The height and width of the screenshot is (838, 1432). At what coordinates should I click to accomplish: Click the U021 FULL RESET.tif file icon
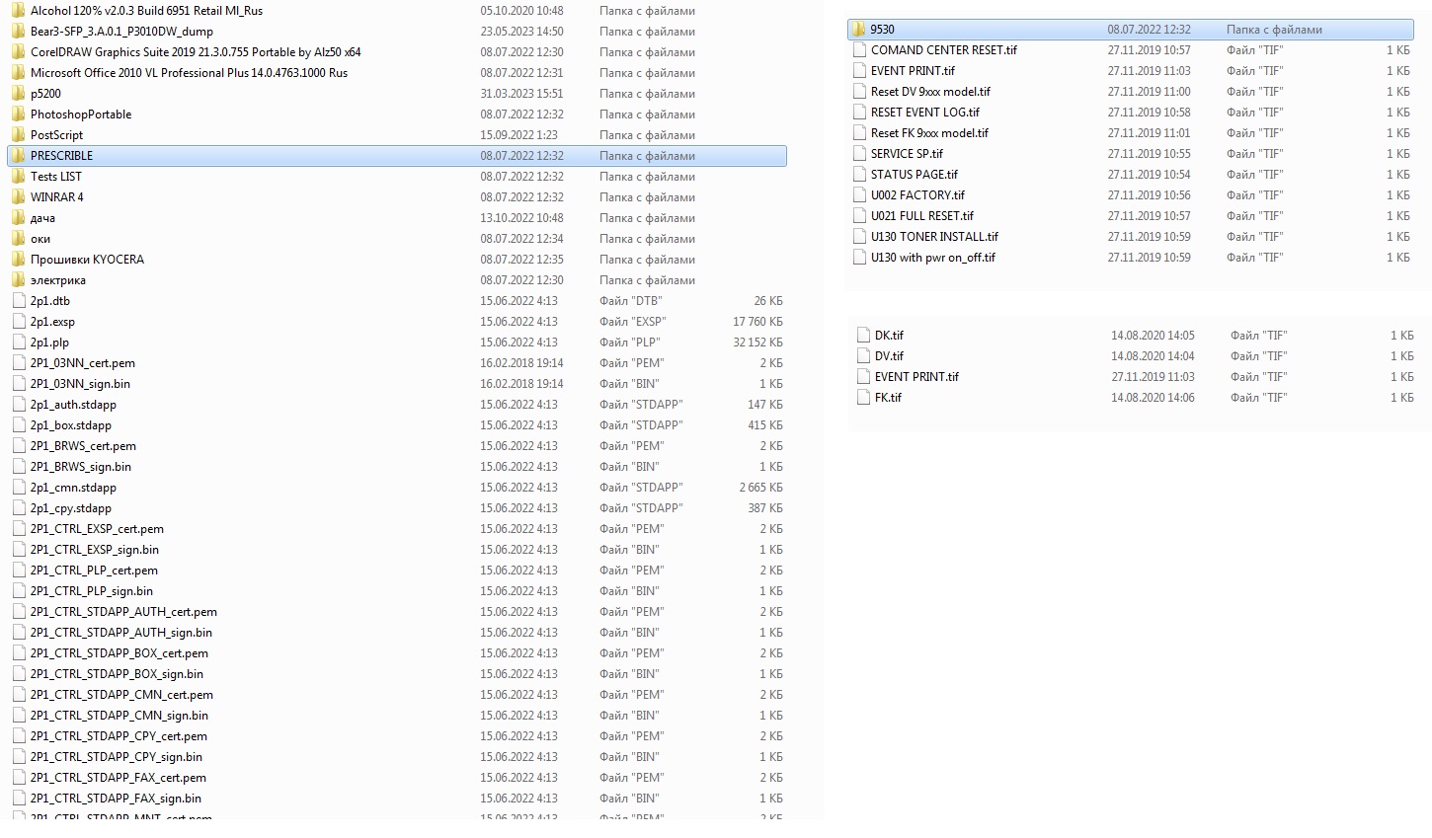click(859, 216)
